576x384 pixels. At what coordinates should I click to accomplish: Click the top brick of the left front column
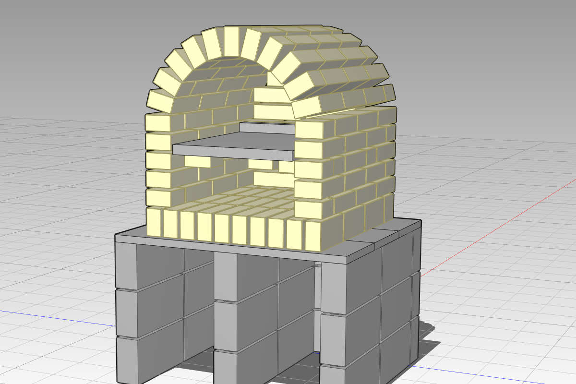click(158, 122)
